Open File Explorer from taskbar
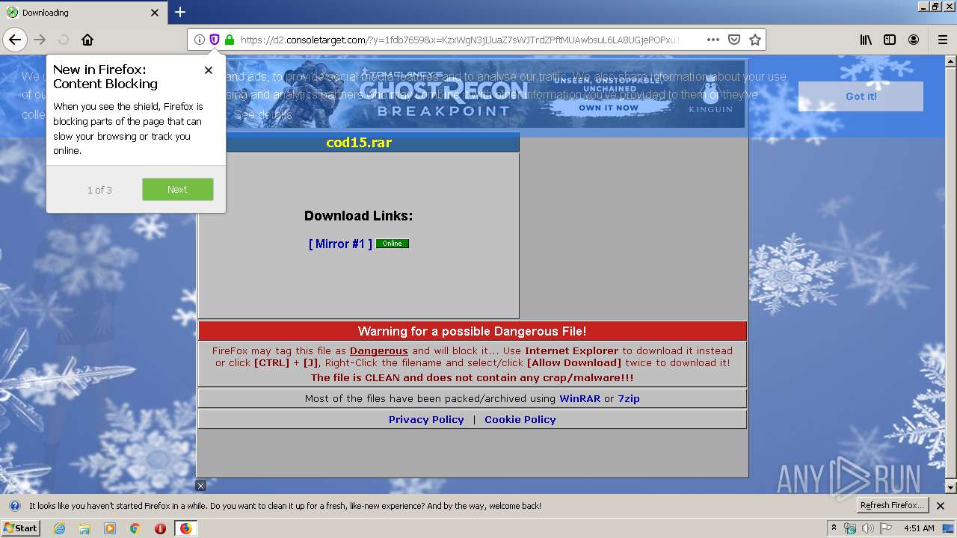This screenshot has width=957, height=538. pyautogui.click(x=84, y=528)
